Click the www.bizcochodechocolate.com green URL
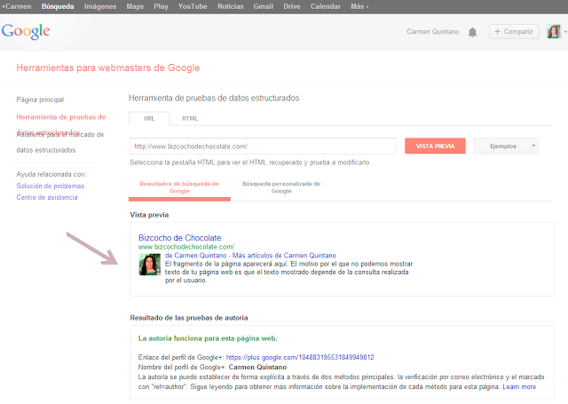 pyautogui.click(x=186, y=247)
